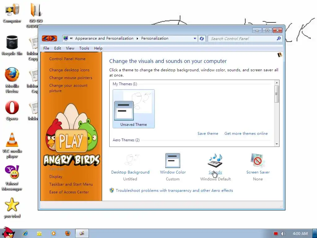Click Change mouse pointers link
This screenshot has height=238, width=317.
coord(71,77)
